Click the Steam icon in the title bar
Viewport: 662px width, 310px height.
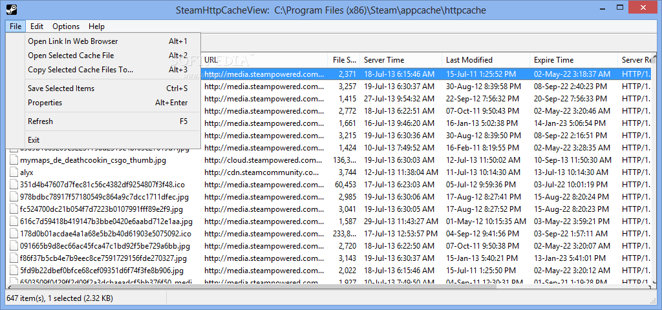[x=12, y=9]
